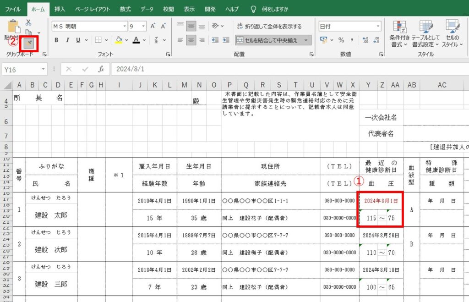The image size is (469, 302).
Task: Click the Paste clipboard icon
Action: (14, 27)
